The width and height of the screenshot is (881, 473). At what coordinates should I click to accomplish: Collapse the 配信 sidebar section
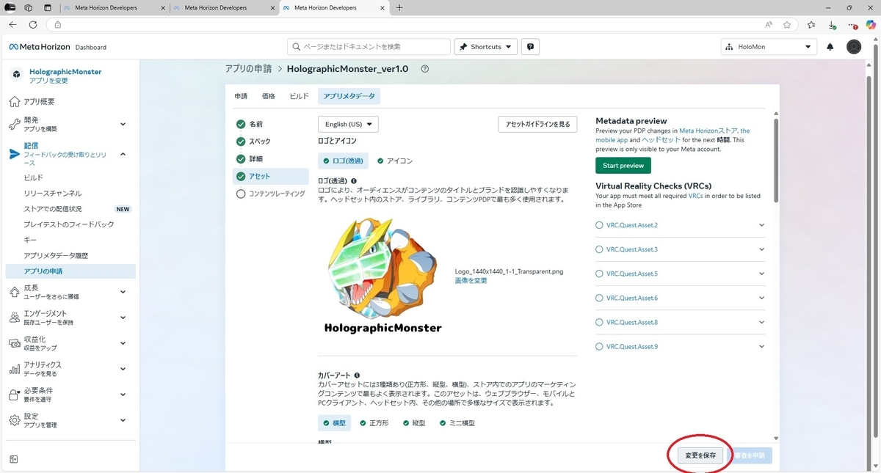123,154
